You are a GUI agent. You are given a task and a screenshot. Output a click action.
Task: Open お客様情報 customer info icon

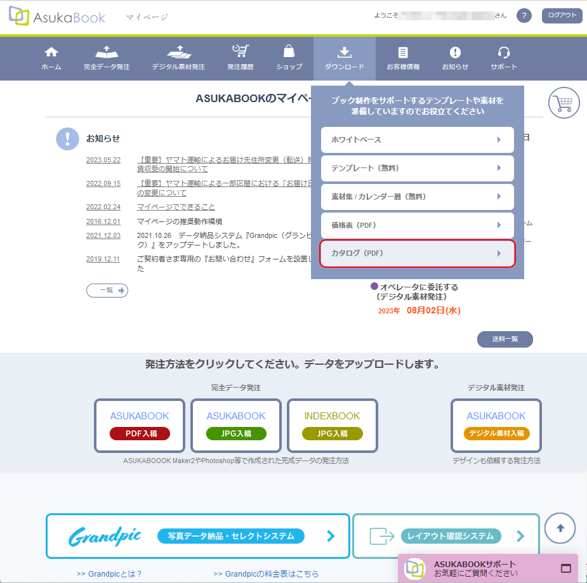click(403, 52)
